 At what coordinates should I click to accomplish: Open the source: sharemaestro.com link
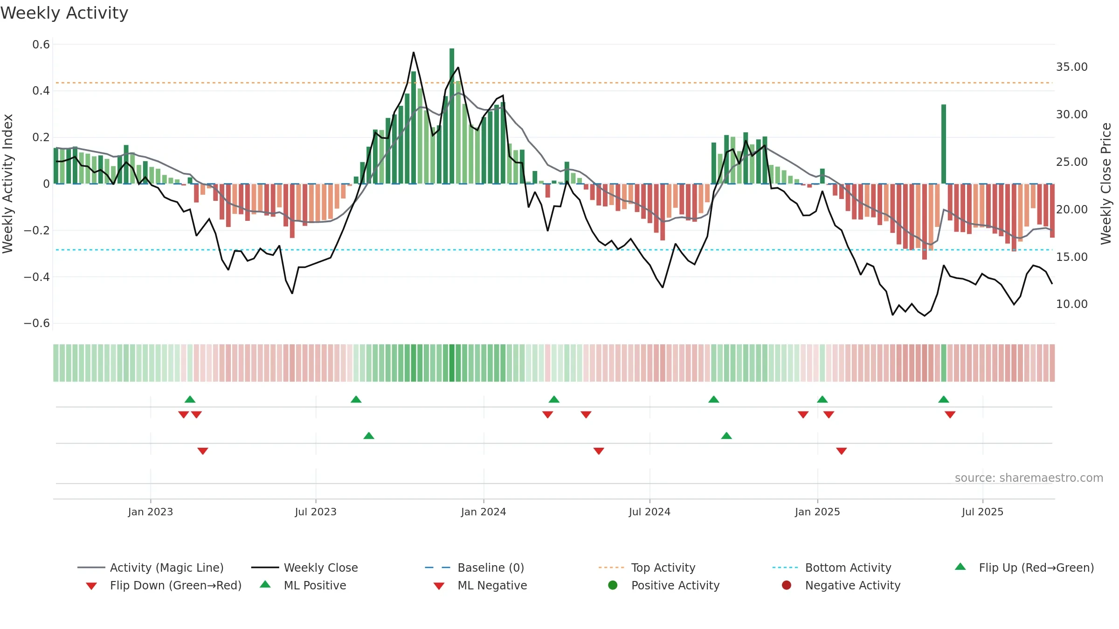[1029, 478]
